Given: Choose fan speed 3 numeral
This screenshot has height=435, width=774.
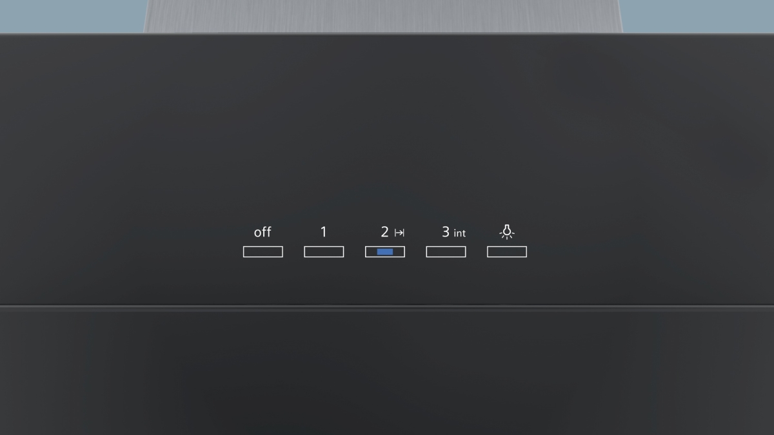Looking at the screenshot, I should 446,232.
